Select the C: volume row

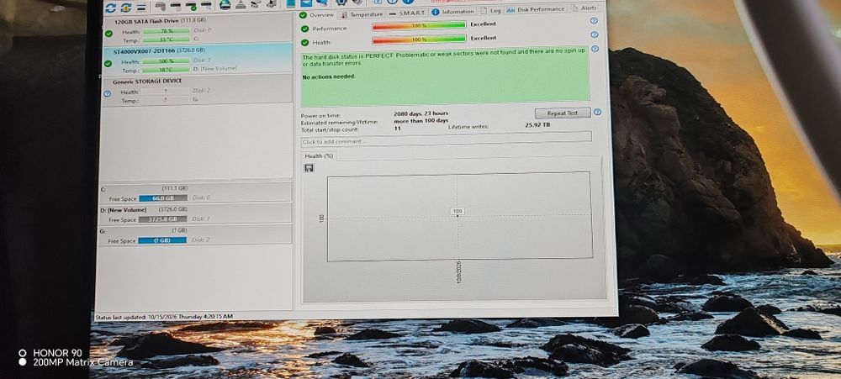196,192
